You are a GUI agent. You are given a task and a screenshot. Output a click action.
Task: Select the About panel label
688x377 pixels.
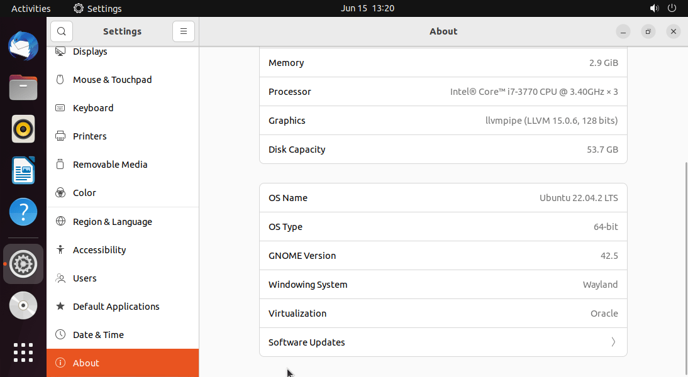(x=86, y=363)
